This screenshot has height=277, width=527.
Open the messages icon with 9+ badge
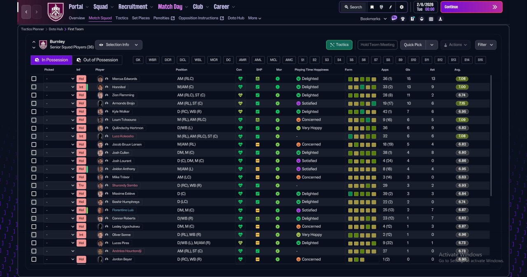pos(394,19)
